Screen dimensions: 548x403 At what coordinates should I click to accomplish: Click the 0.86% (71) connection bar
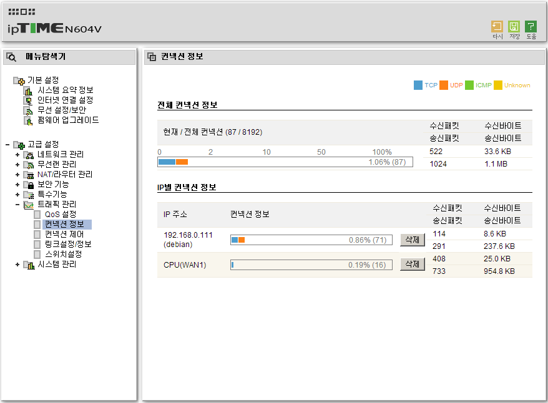311,240
